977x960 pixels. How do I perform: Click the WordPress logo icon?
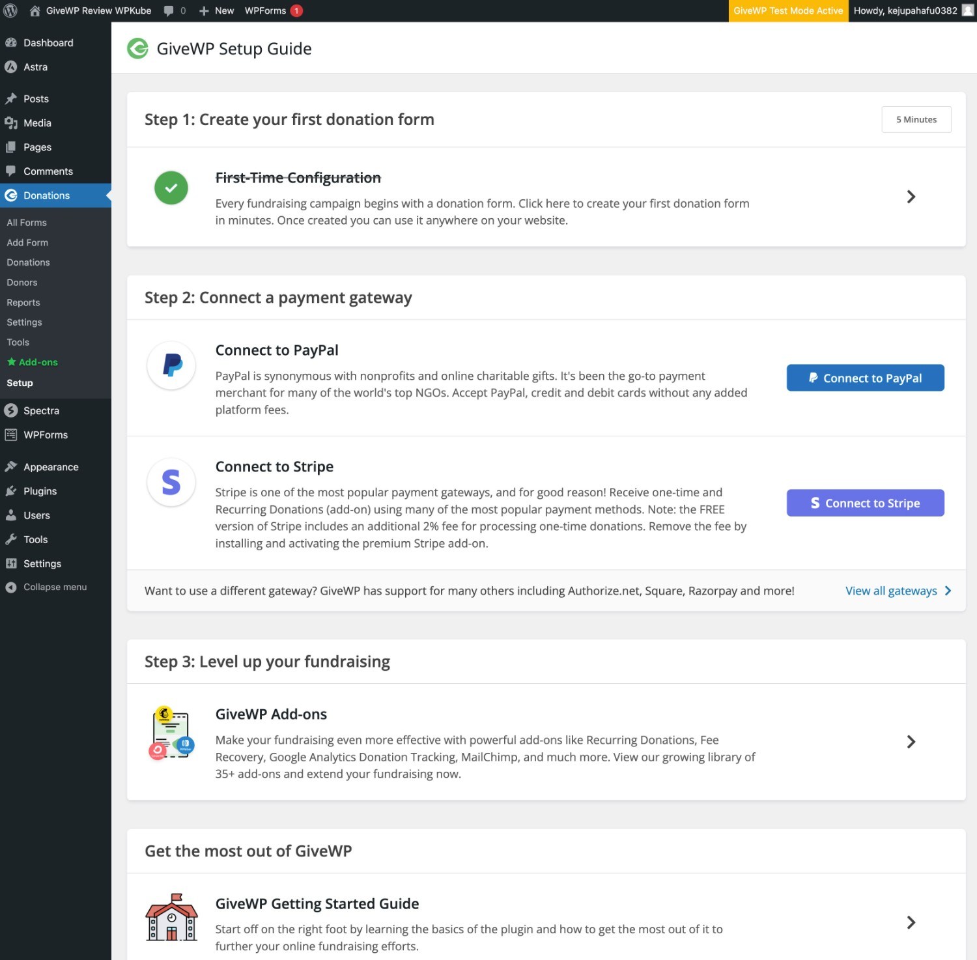pyautogui.click(x=10, y=10)
